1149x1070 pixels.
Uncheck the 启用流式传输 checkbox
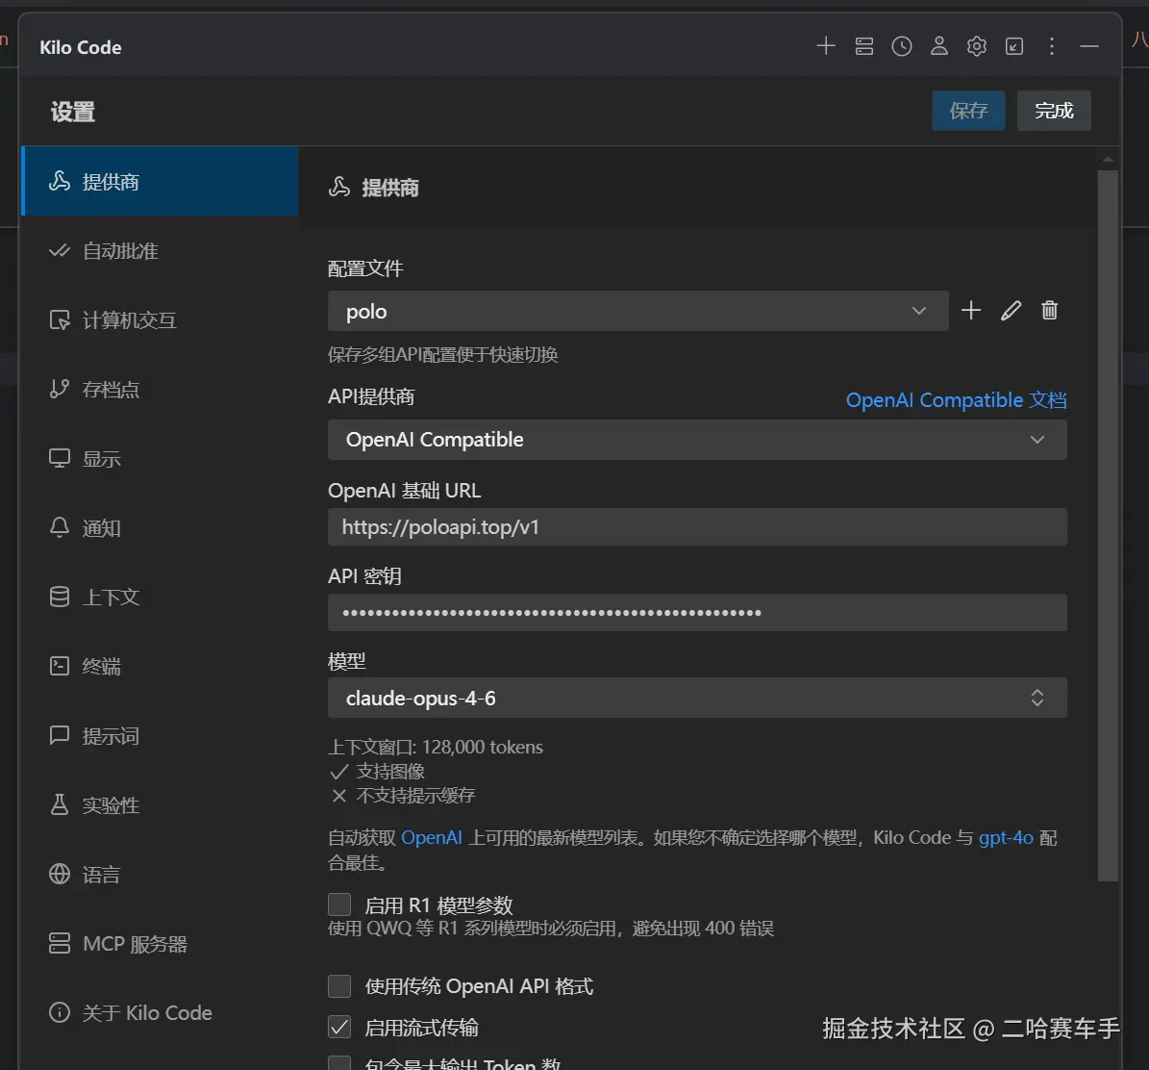point(339,1027)
